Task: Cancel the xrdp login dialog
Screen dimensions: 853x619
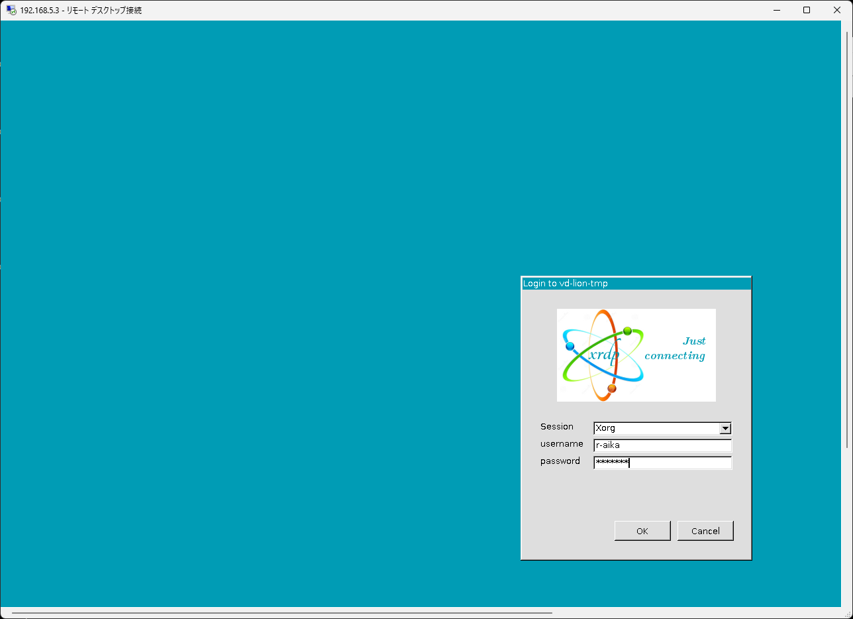Action: [x=705, y=531]
